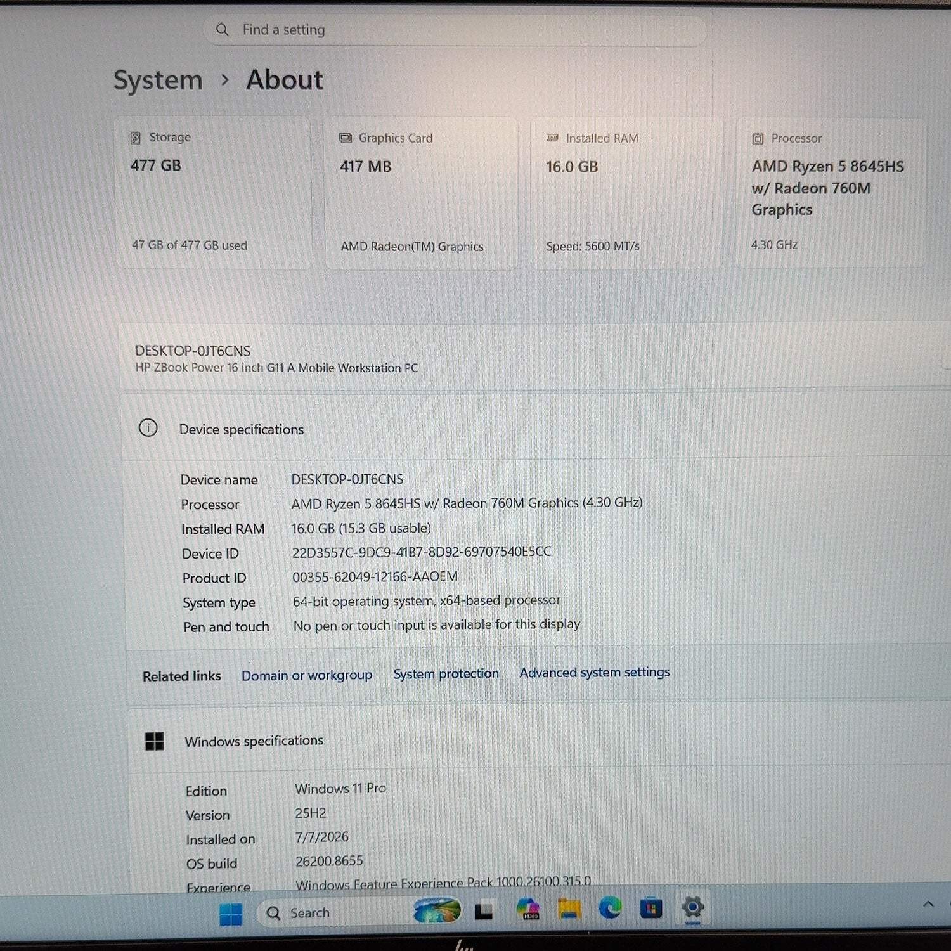Click the search magnifier in Find a setting
The image size is (951, 951).
222,30
